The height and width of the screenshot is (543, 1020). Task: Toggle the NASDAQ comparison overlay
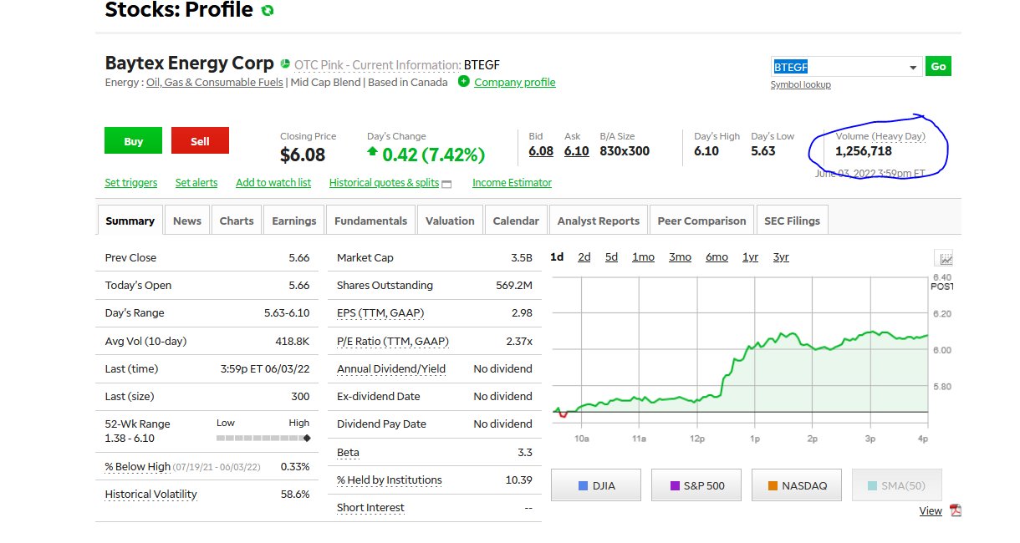tap(797, 485)
